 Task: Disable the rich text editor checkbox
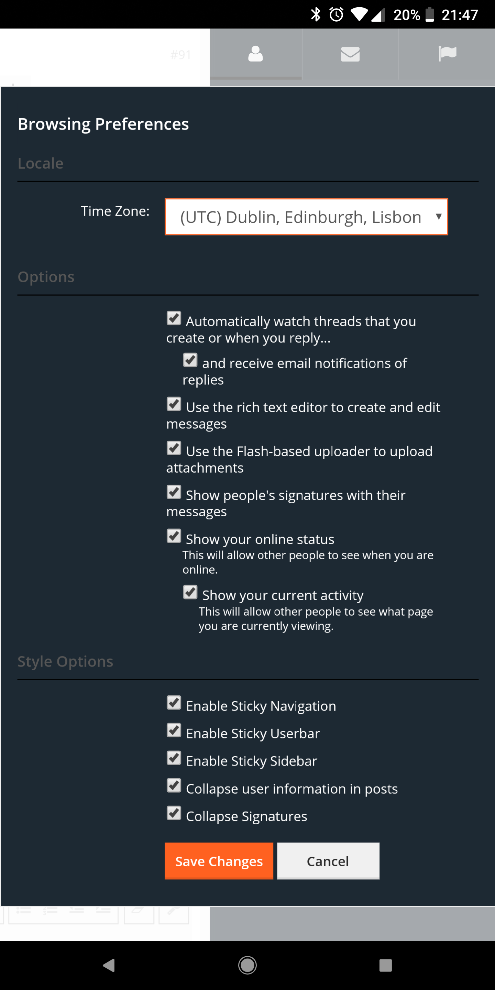tap(174, 404)
